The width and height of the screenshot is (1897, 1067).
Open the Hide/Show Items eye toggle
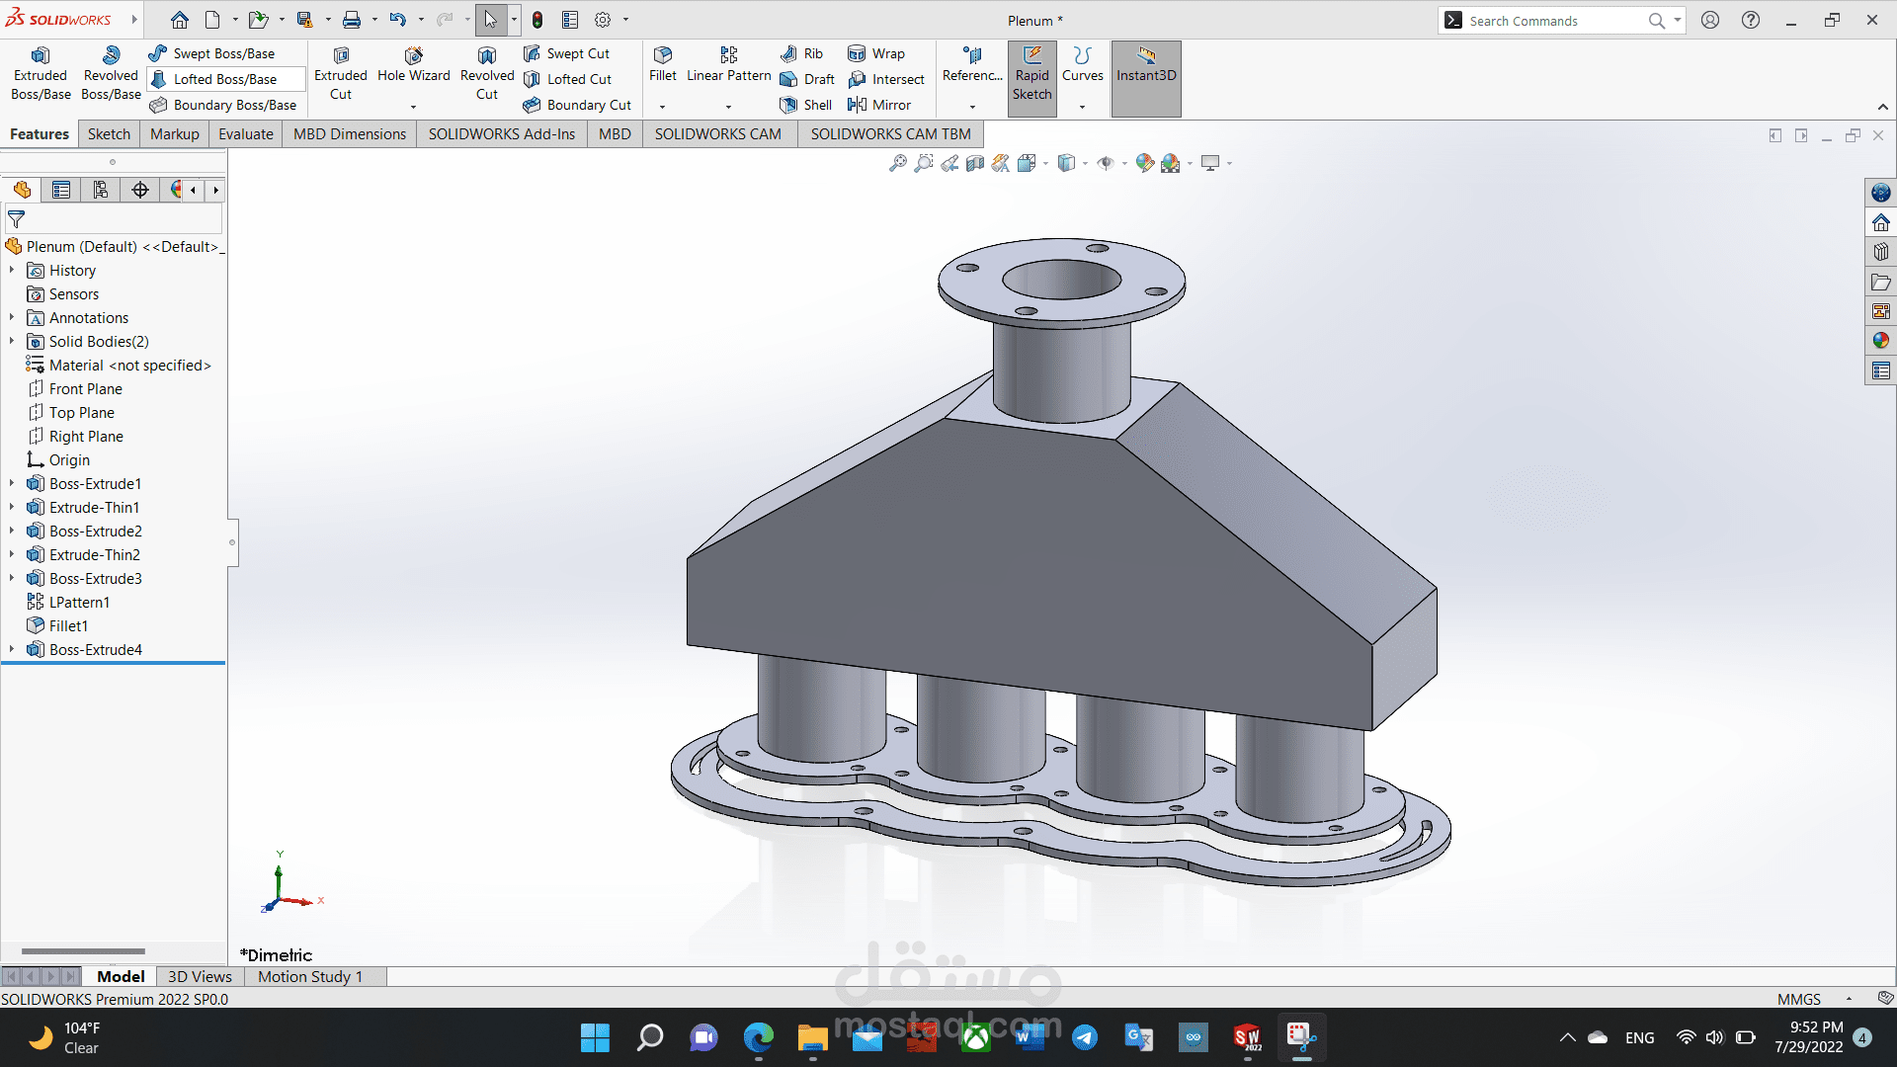pyautogui.click(x=1110, y=163)
